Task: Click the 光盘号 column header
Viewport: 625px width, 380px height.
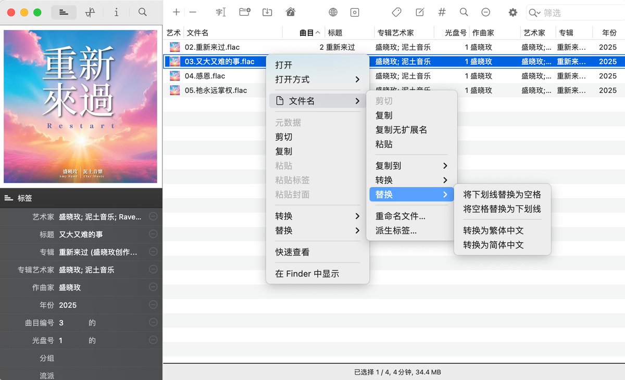Action: [455, 33]
